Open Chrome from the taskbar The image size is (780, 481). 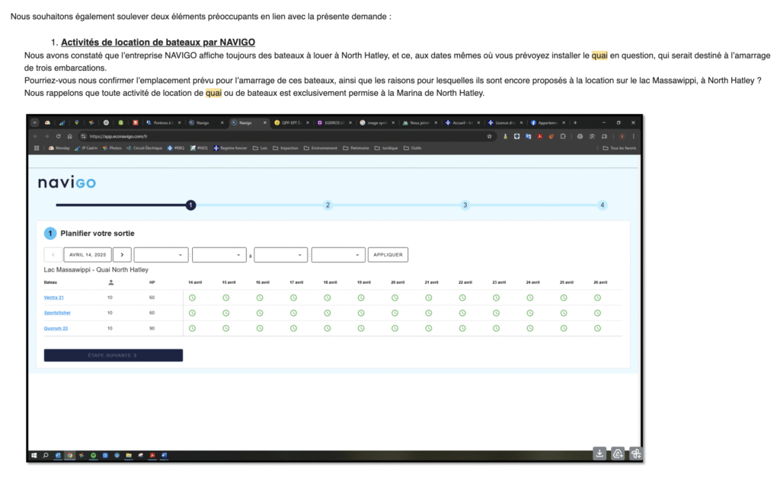tap(69, 455)
